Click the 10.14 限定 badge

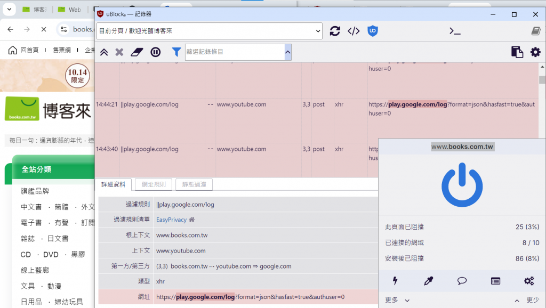click(x=77, y=76)
